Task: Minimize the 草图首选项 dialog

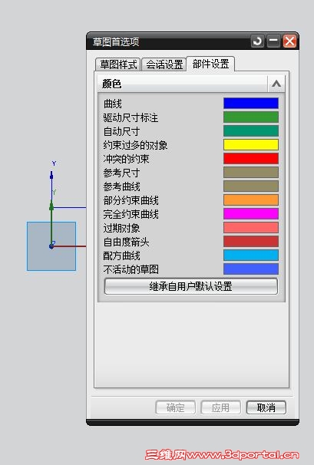Action: point(273,41)
